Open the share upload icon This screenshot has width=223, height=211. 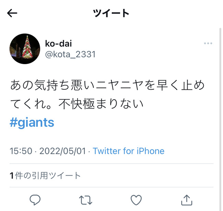187,200
